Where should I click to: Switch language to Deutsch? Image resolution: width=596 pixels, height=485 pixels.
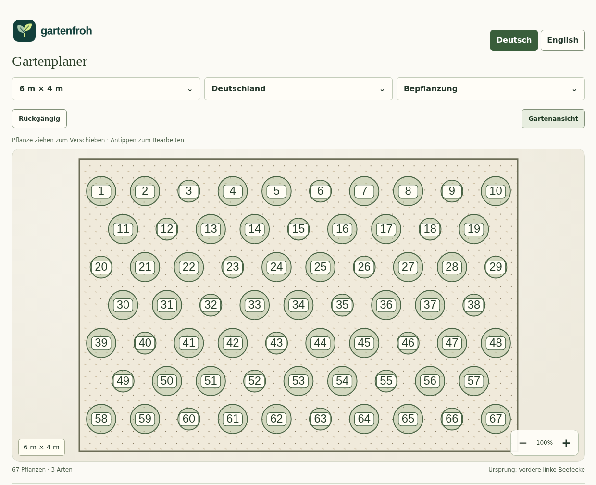coord(514,40)
